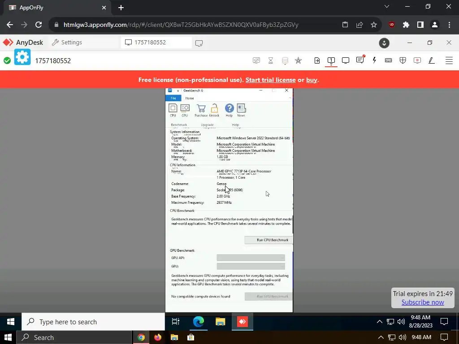
Task: Open remote File Explorer icon
Action: click(220, 322)
